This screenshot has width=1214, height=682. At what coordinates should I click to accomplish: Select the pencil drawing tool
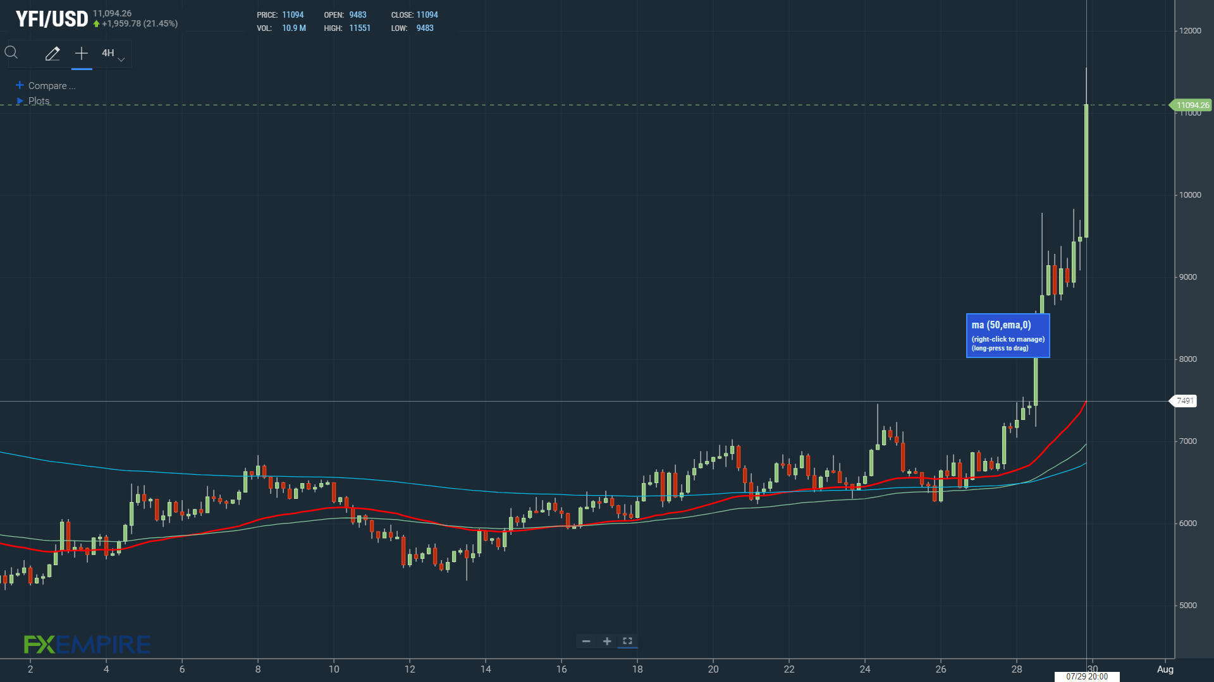(52, 54)
